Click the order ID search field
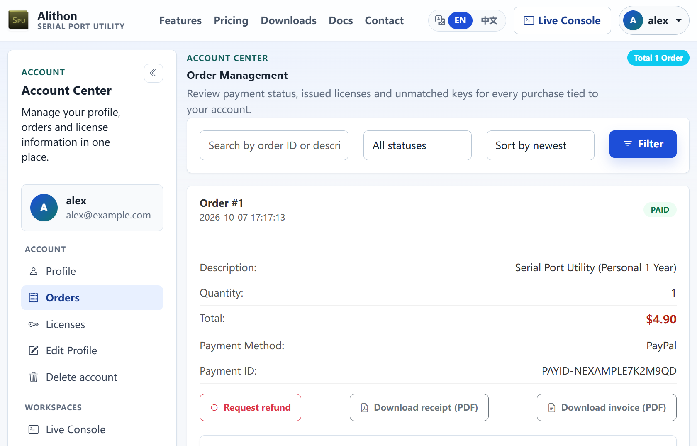Screen dimensions: 697x446 tap(274, 145)
